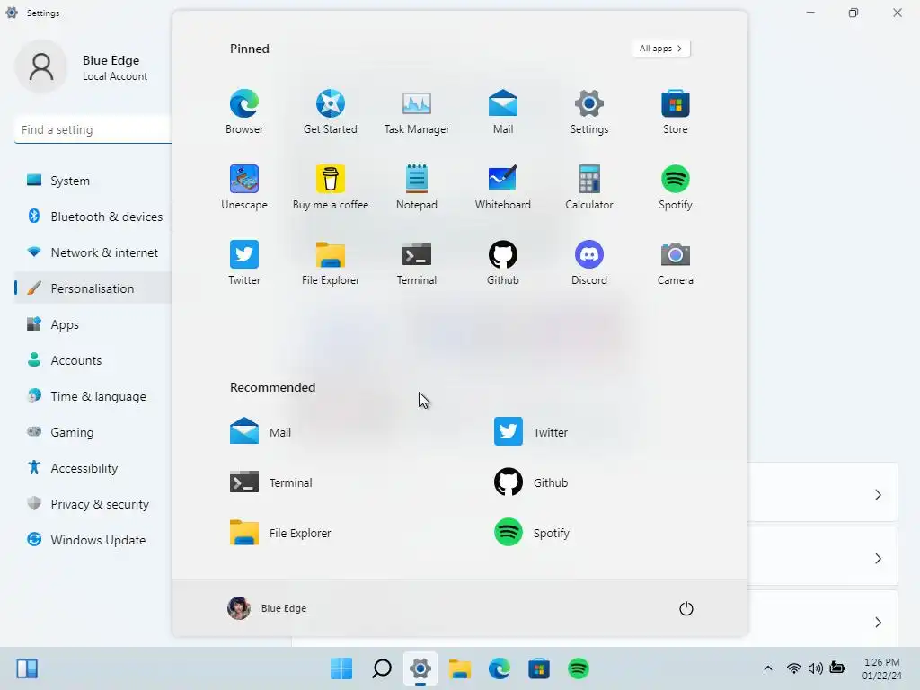
Task: Open Blue Edge Local Account in Settings
Action: 82,66
